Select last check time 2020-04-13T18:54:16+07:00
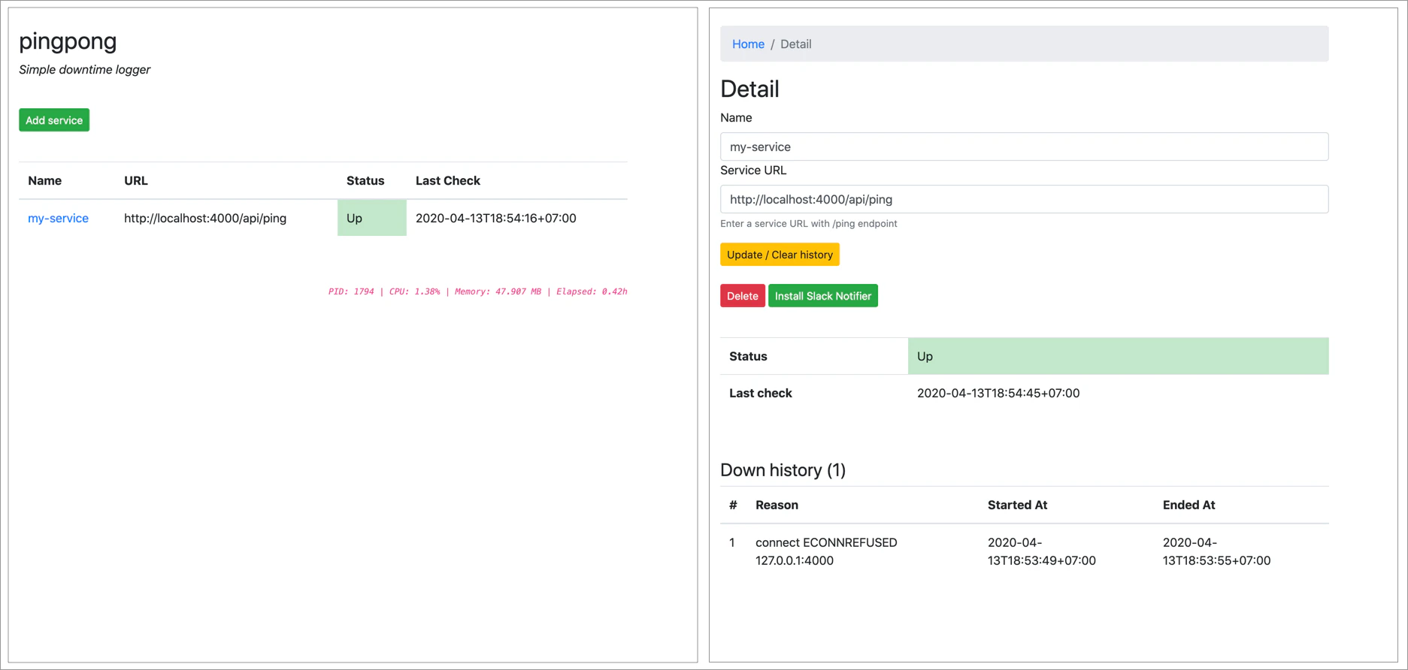 pyautogui.click(x=496, y=218)
